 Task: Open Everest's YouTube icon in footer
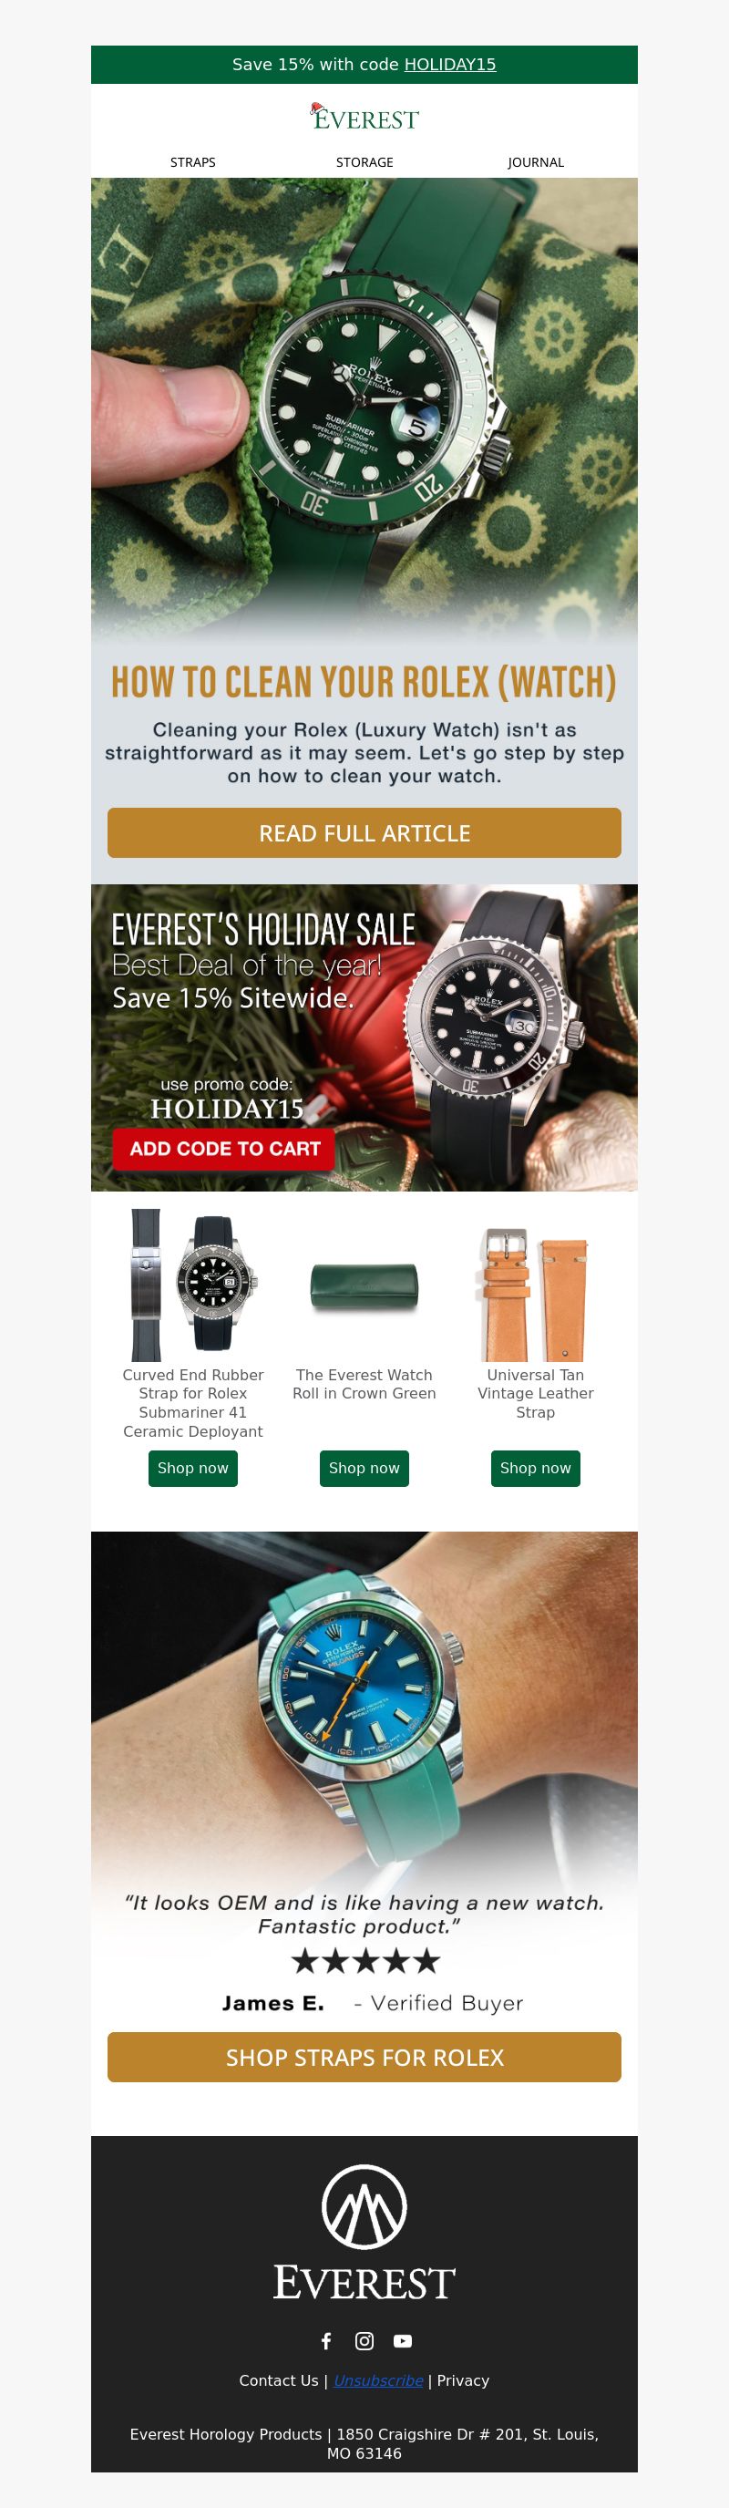coord(402,2340)
